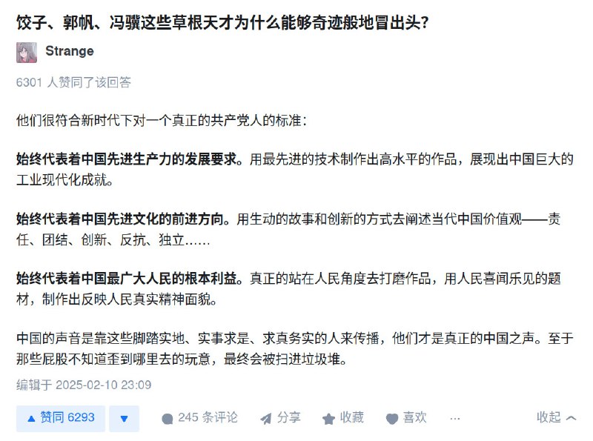
Task: Open the 分享 share option
Action: pyautogui.click(x=280, y=418)
